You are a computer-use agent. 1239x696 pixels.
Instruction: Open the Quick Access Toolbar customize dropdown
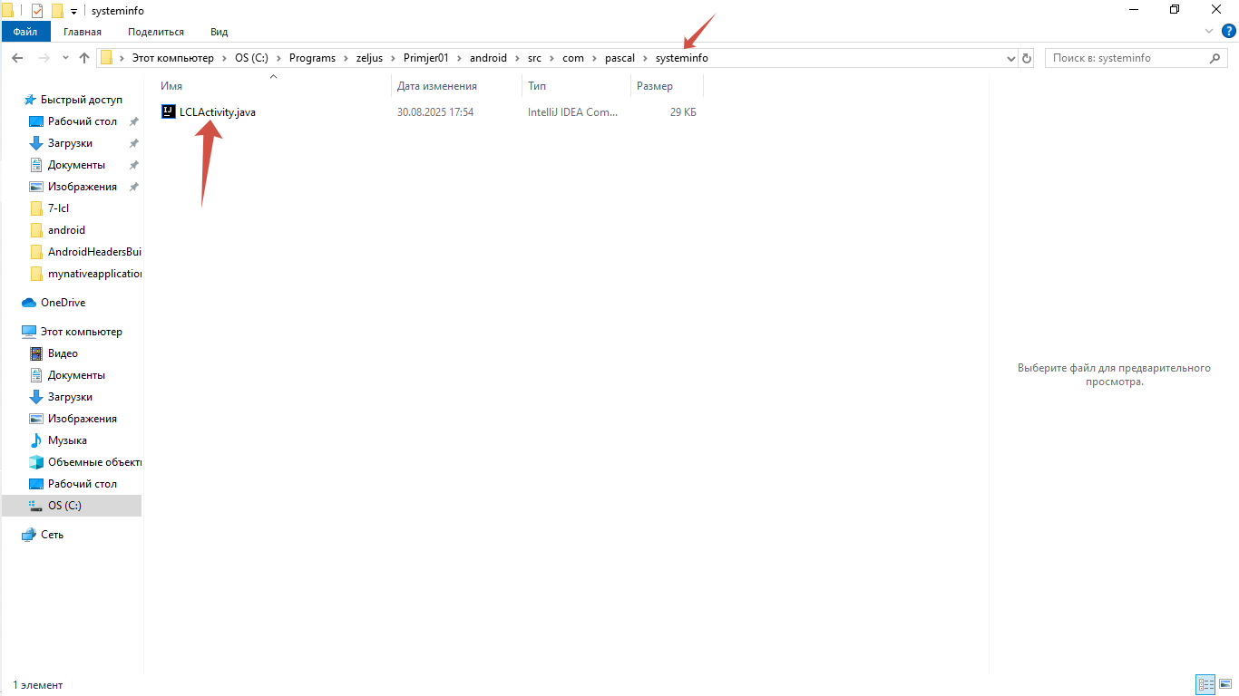click(x=73, y=11)
